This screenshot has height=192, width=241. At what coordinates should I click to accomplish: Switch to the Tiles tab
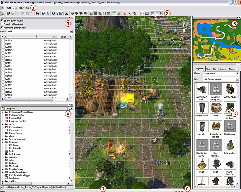click(208, 69)
